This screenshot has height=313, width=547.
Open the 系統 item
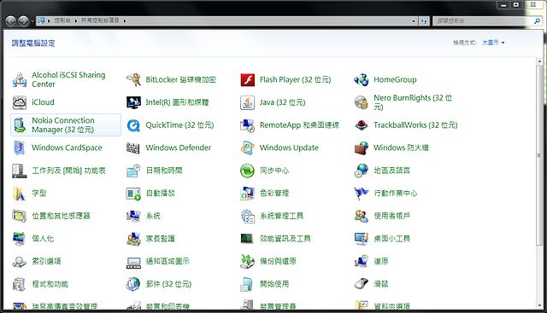pyautogui.click(x=153, y=216)
